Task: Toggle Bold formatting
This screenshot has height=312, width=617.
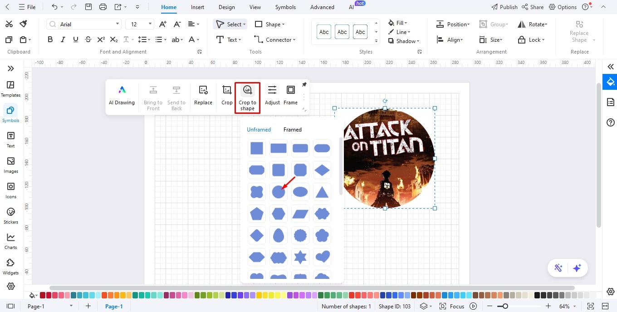Action: point(50,39)
